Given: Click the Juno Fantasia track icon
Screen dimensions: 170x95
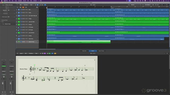Looking at the screenshot, I should pyautogui.click(x=19, y=33).
